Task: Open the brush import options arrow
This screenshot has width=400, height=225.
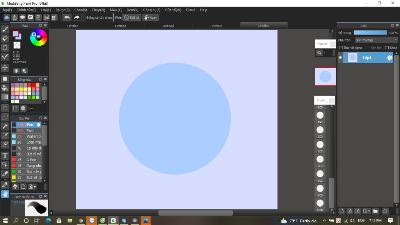Action: coord(35,187)
